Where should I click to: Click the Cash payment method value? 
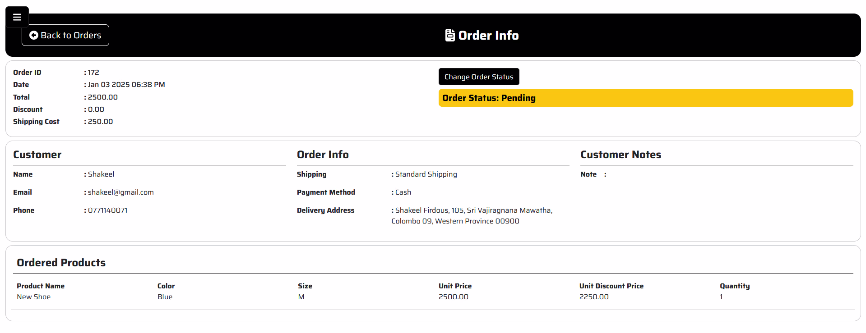(x=403, y=192)
